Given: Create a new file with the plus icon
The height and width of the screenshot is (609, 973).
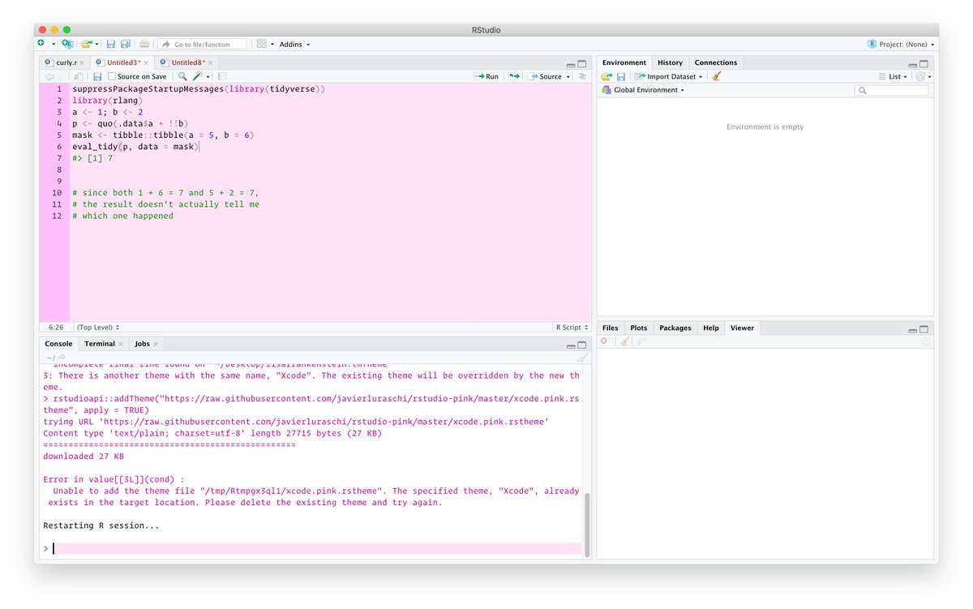Looking at the screenshot, I should (x=41, y=44).
